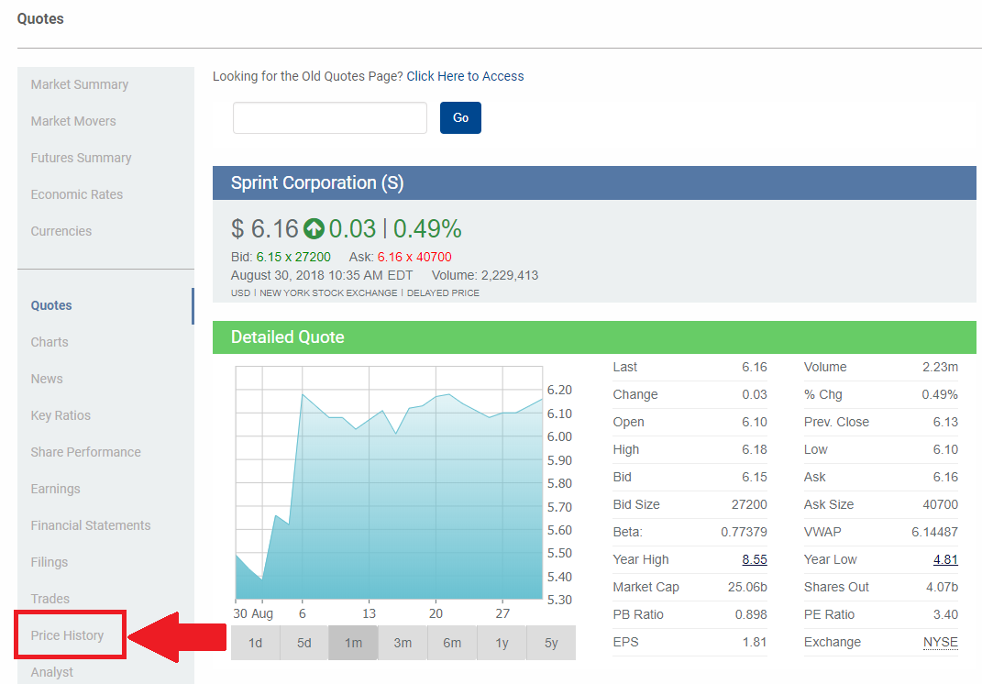Select the 1y chart range

pyautogui.click(x=502, y=643)
